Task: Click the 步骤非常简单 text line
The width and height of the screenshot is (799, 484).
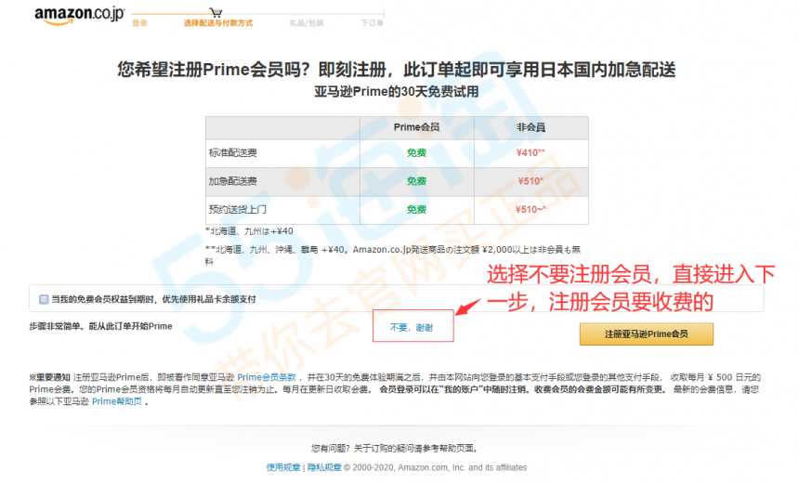Action: [x=100, y=326]
